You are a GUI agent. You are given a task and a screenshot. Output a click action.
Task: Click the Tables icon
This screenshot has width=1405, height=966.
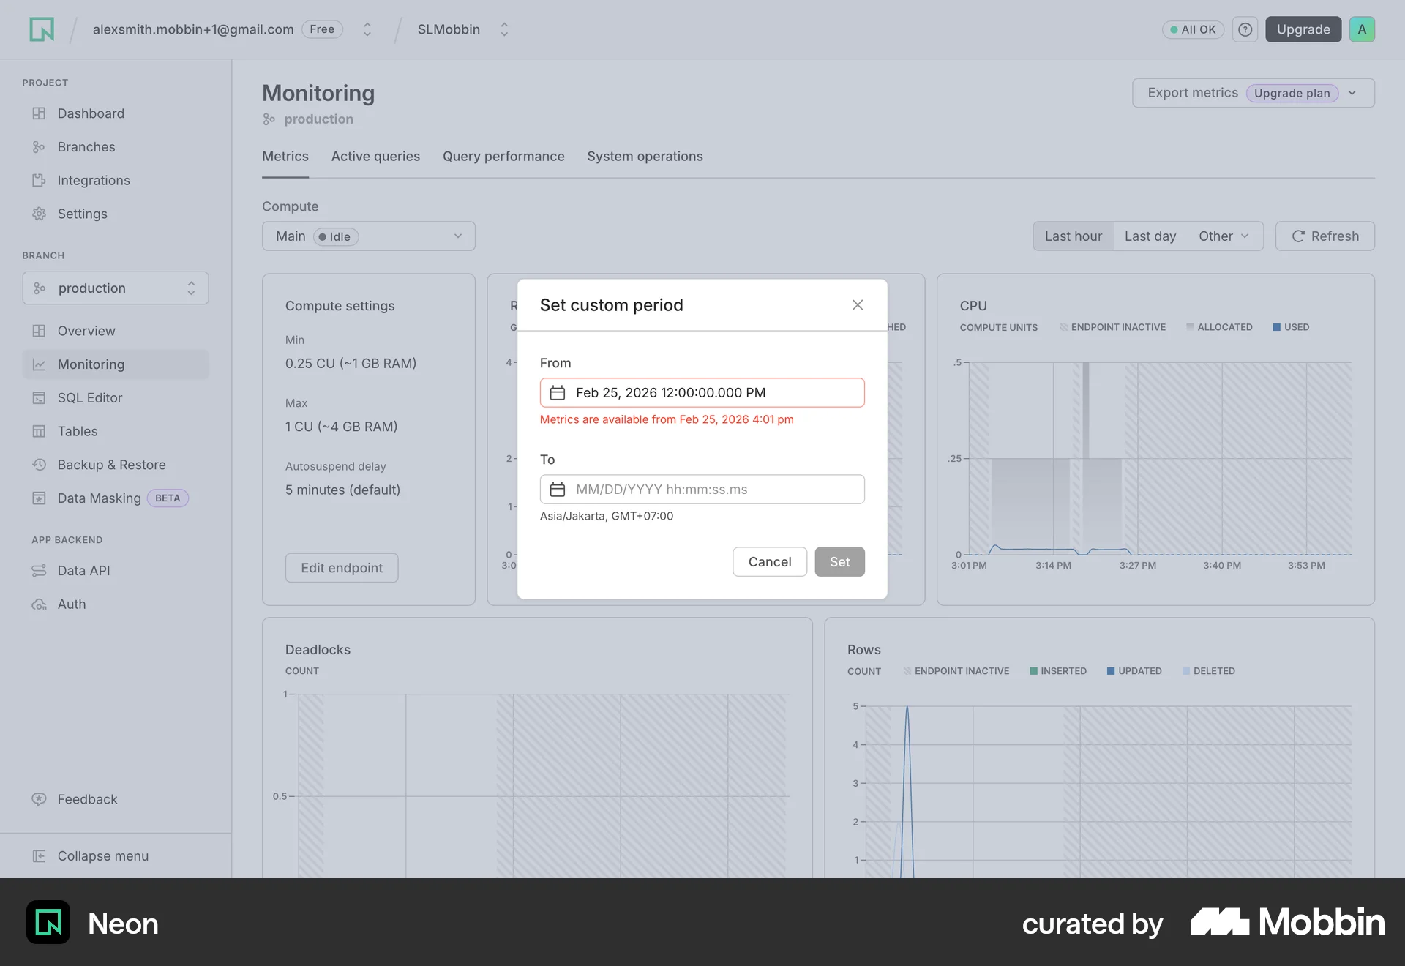tap(39, 431)
